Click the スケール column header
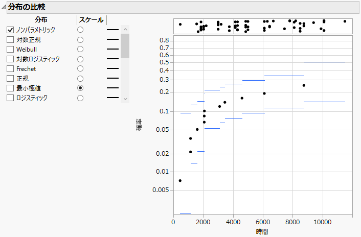 coord(92,20)
